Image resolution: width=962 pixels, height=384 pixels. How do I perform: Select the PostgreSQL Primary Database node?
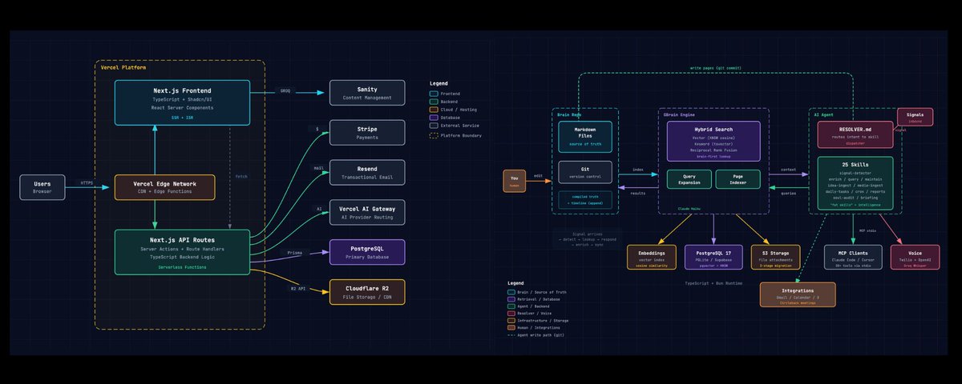point(367,253)
